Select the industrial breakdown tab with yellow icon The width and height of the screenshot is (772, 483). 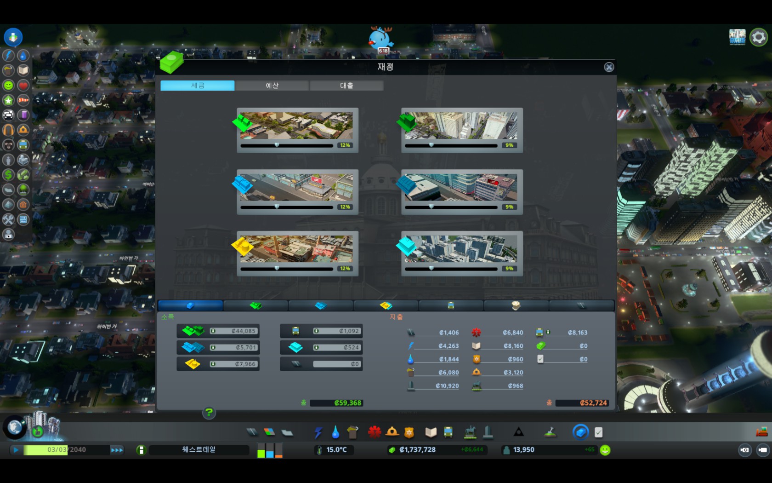click(386, 305)
